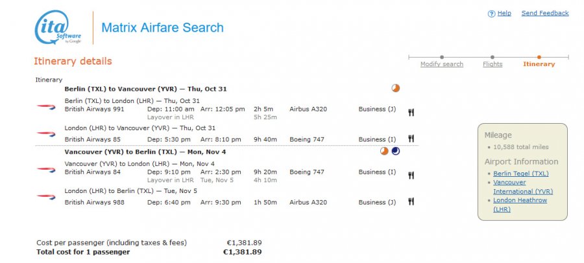This screenshot has width=584, height=263.
Task: Click British Airways logo beside flight 991
Action: tap(46, 106)
